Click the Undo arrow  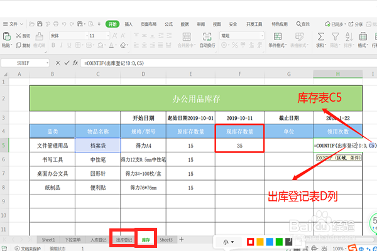(x=64, y=24)
